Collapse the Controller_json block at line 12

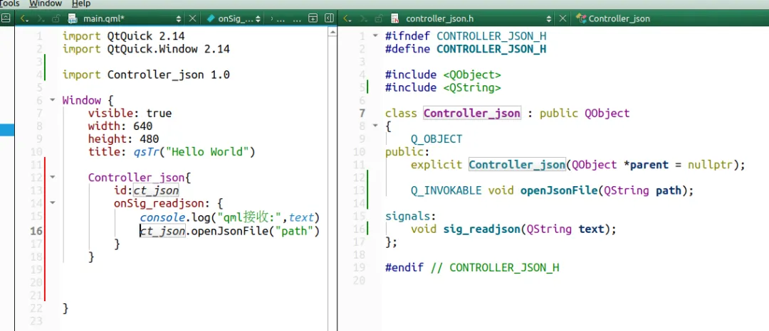(x=53, y=177)
